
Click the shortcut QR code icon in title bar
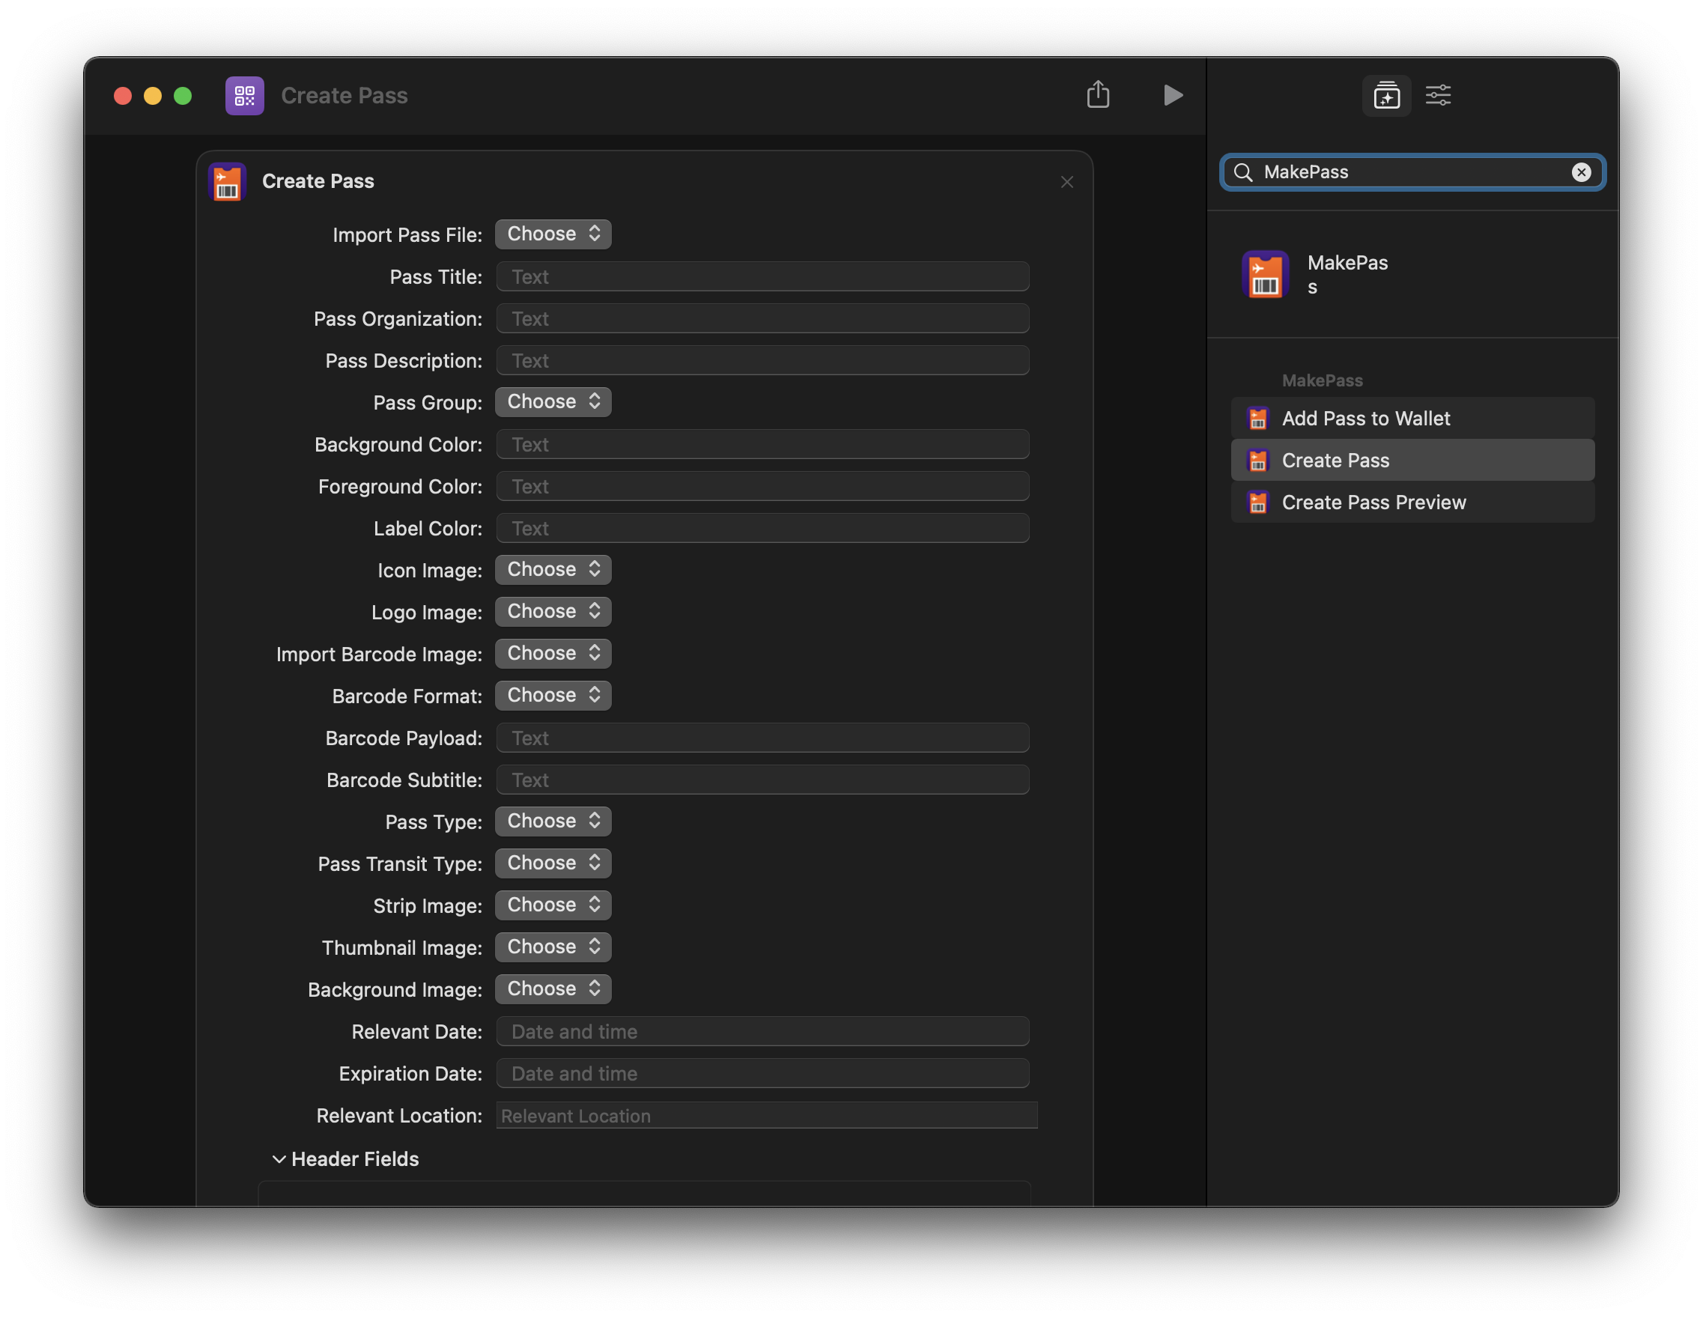[x=244, y=95]
